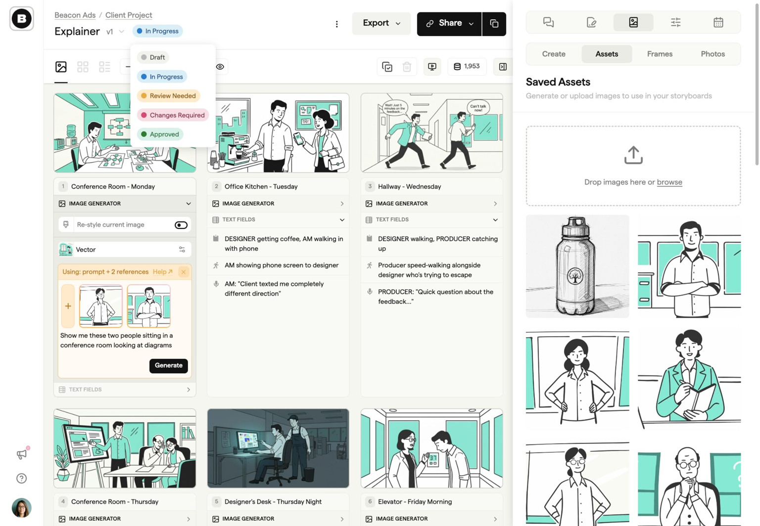Open the settings sliders panel icon
Viewport: 760px width, 526px height.
tap(675, 22)
